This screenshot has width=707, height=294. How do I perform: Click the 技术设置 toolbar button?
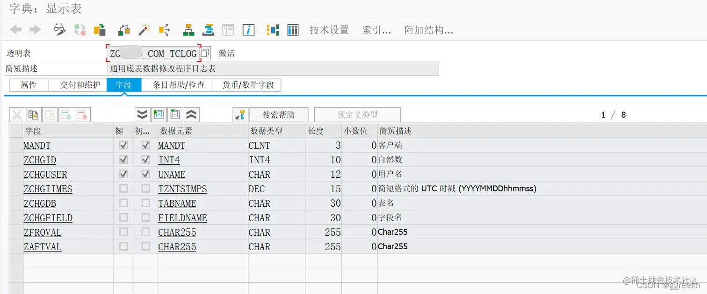[329, 30]
